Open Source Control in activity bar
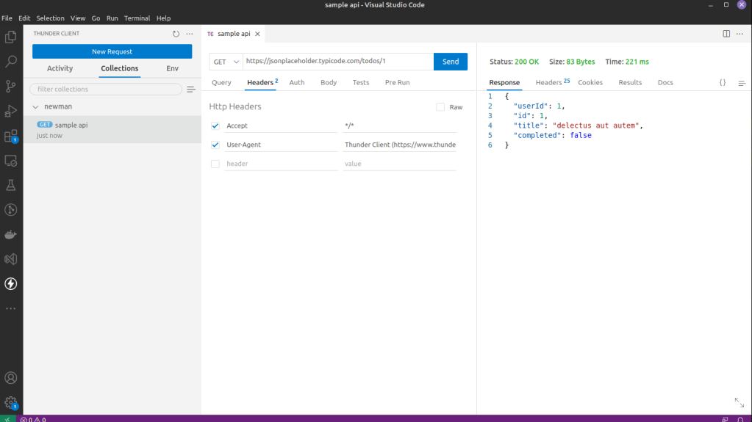The height and width of the screenshot is (422, 752). pyautogui.click(x=11, y=86)
